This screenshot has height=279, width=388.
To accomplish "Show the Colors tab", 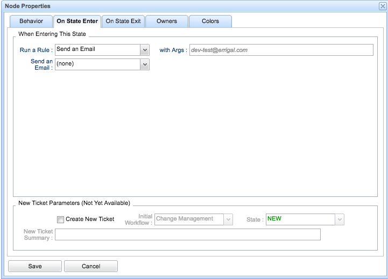I will point(210,21).
